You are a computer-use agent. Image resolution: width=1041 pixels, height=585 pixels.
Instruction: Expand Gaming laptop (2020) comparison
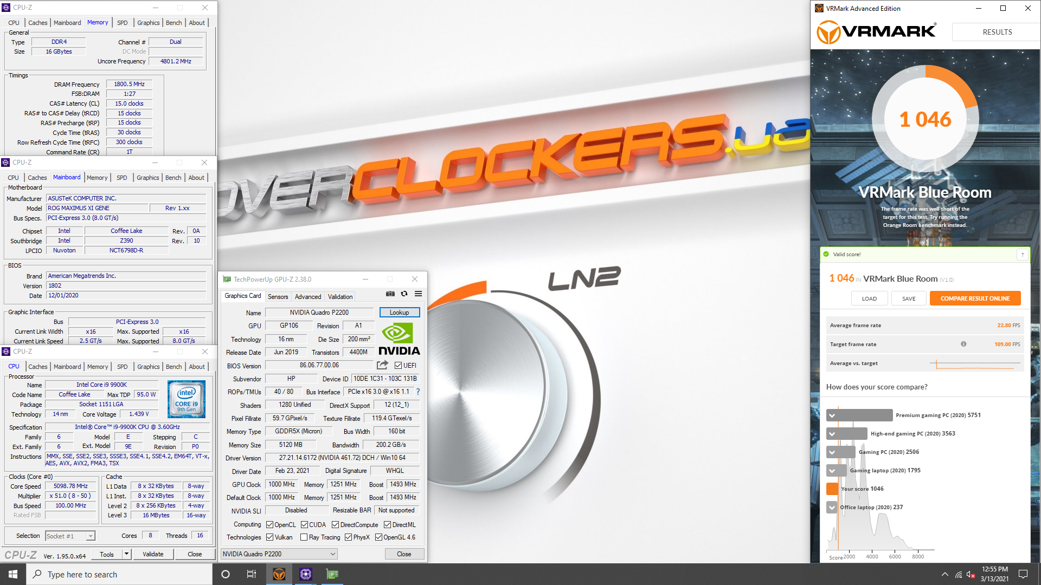832,471
